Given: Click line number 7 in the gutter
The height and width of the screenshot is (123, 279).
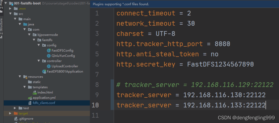Looking at the screenshot, I should coord(97,75).
